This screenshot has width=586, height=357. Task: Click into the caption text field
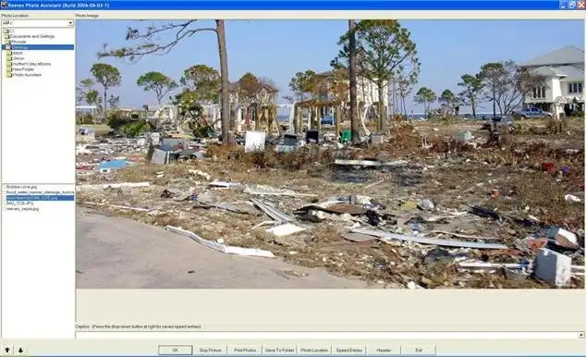point(327,336)
